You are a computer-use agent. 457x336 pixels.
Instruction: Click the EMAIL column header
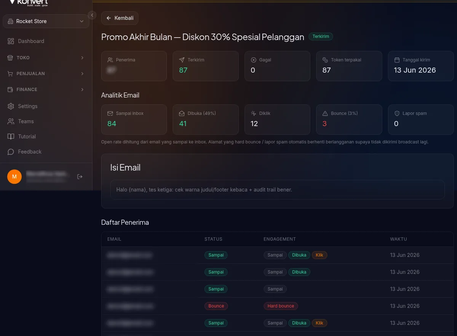pyautogui.click(x=114, y=239)
